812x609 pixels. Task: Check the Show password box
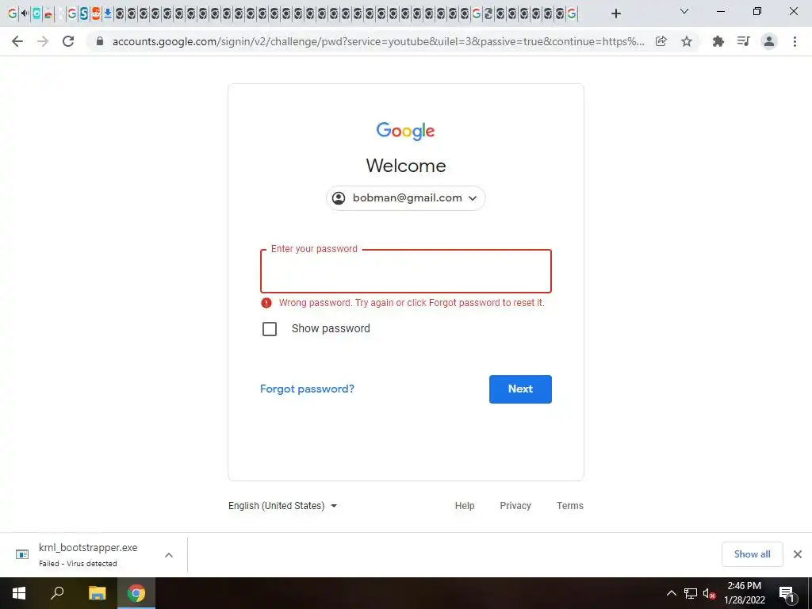click(x=270, y=329)
